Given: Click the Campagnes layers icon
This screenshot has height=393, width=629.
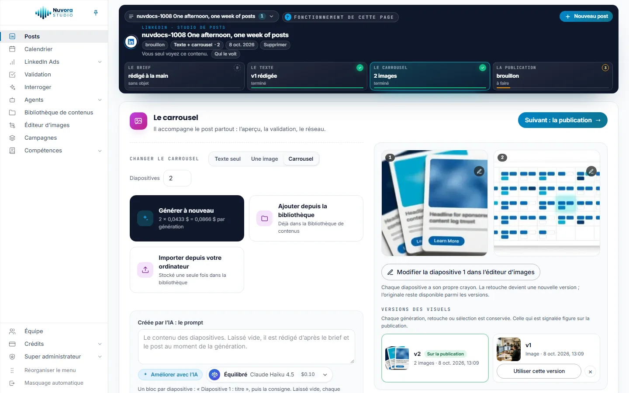Looking at the screenshot, I should point(12,138).
